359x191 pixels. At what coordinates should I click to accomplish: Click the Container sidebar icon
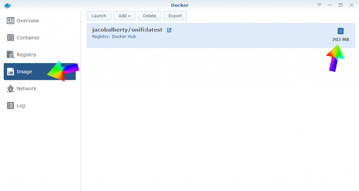(x=10, y=37)
